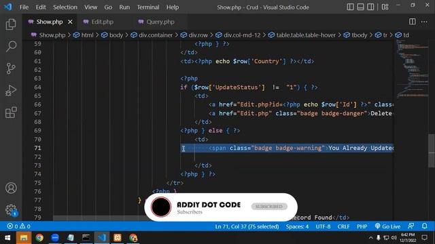This screenshot has width=435, height=244.
Task: Open Google Chrome from taskbar
Action: [x=39, y=238]
